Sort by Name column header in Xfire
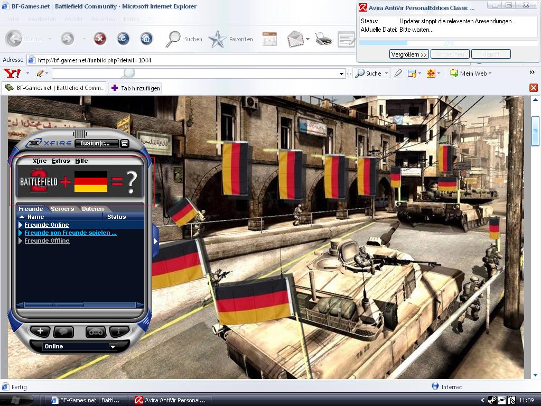 [59, 217]
